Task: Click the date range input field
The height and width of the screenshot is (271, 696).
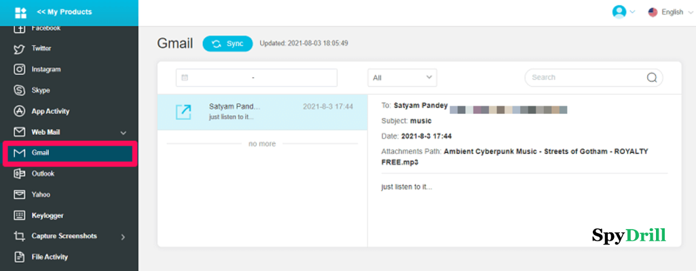Action: click(x=257, y=78)
